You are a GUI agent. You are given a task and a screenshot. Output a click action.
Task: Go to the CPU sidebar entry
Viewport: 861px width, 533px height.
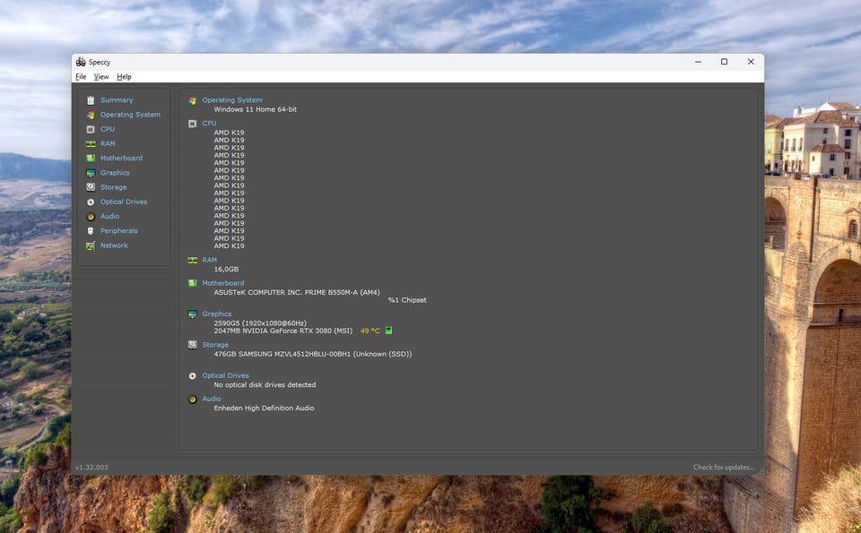107,129
